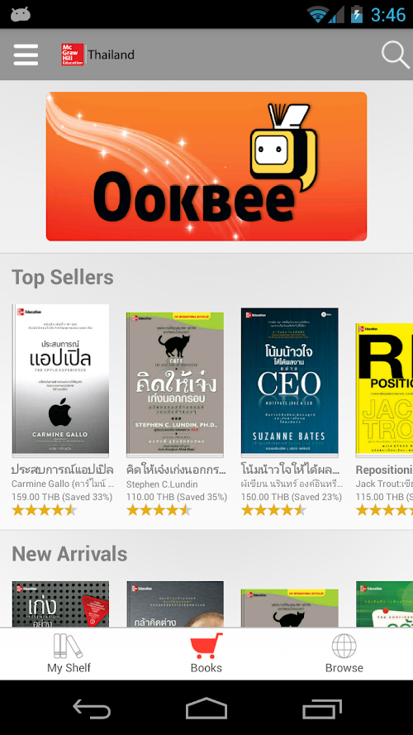Tap Top Sellers section header

point(62,277)
